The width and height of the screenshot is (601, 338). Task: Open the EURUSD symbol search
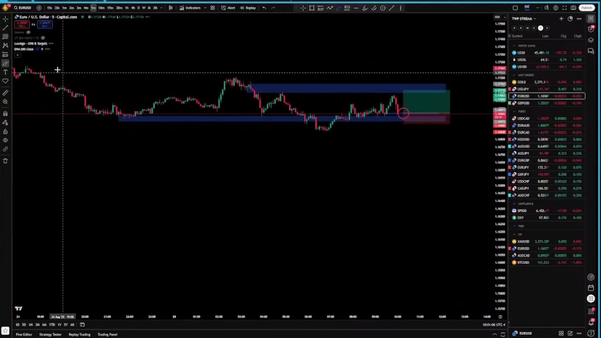click(22, 8)
